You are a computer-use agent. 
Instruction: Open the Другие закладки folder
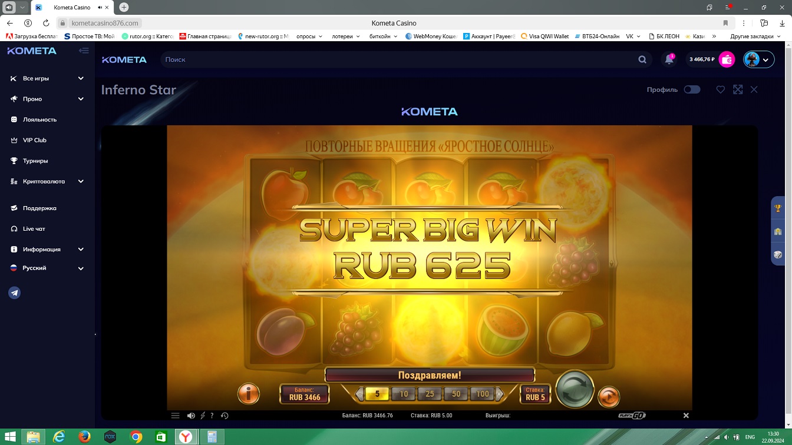756,36
